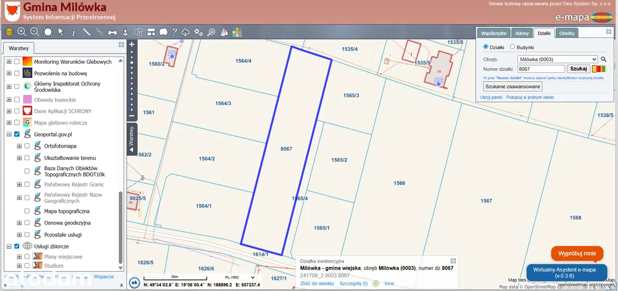Screen dimensions: 618x291
Task: Open the settings gears icon
Action: [x=198, y=32]
